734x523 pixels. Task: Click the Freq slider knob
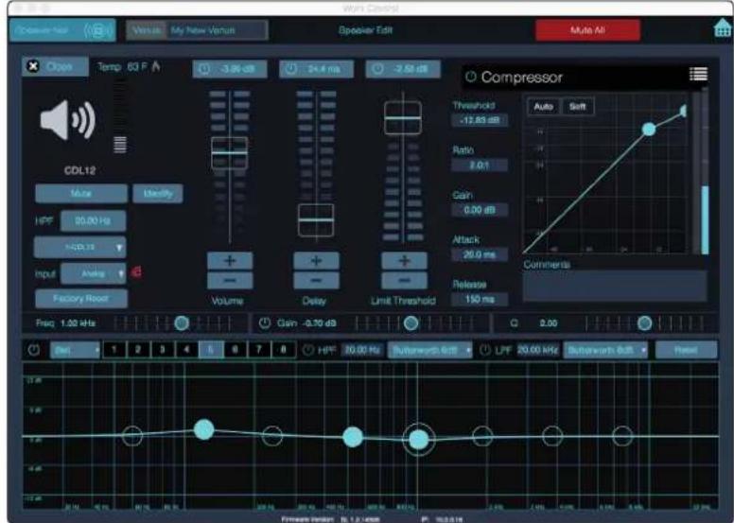pyautogui.click(x=182, y=323)
